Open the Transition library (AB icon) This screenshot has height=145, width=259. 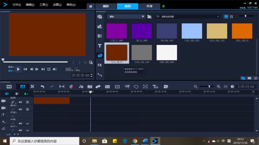(x=100, y=36)
